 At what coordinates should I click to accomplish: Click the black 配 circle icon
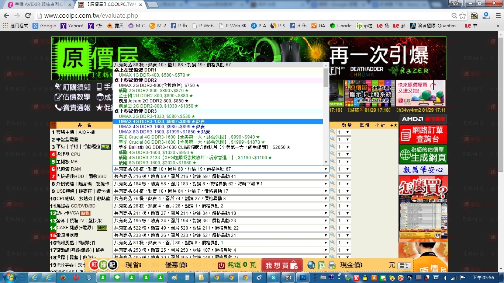tap(113, 265)
